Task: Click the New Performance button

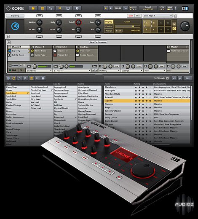Action: pos(98,42)
